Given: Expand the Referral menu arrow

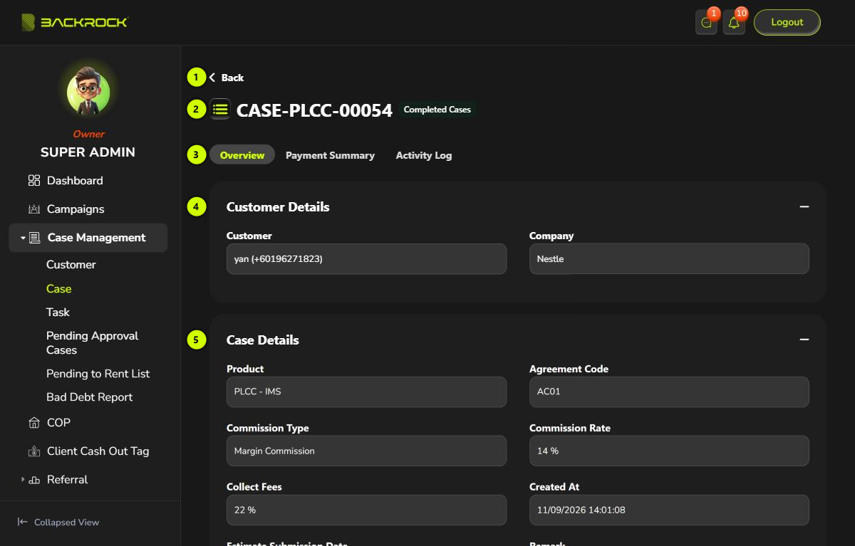Looking at the screenshot, I should [23, 480].
